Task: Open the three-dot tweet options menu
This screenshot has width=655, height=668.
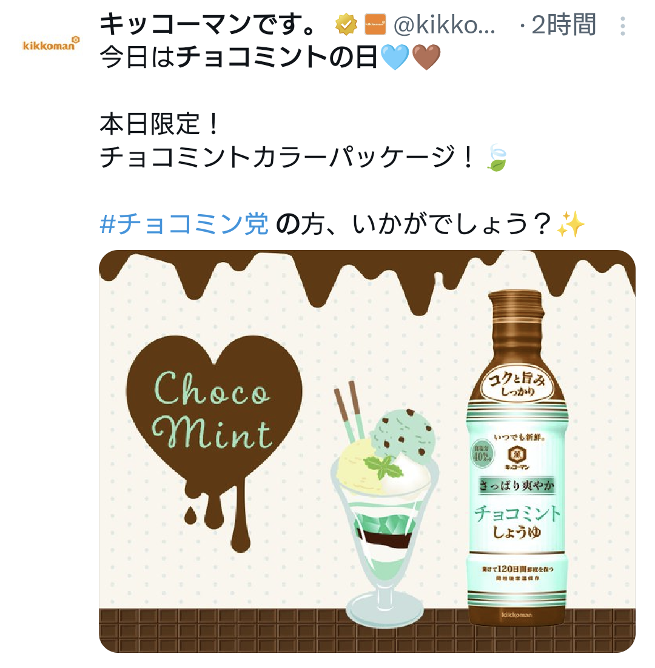Action: click(623, 26)
